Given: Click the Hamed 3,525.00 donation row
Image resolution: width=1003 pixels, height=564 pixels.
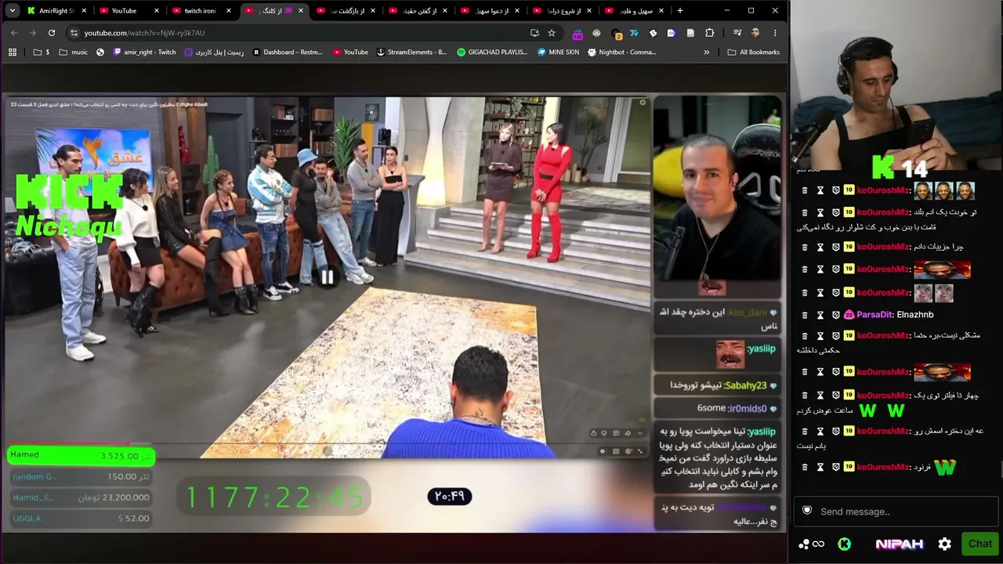Looking at the screenshot, I should point(81,455).
